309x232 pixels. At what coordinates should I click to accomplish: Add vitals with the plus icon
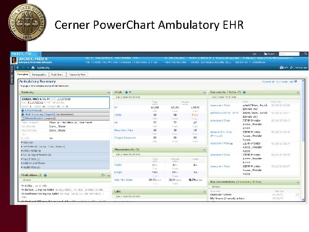(x=127, y=92)
